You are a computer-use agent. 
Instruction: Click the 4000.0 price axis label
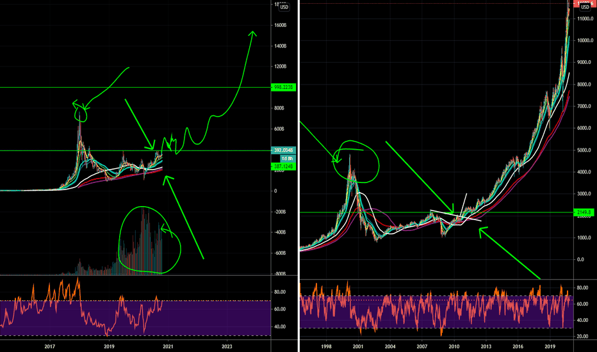pos(584,172)
